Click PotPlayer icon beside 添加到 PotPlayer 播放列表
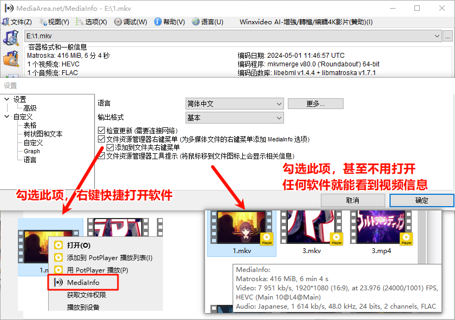This screenshot has width=455, height=320. [58, 257]
